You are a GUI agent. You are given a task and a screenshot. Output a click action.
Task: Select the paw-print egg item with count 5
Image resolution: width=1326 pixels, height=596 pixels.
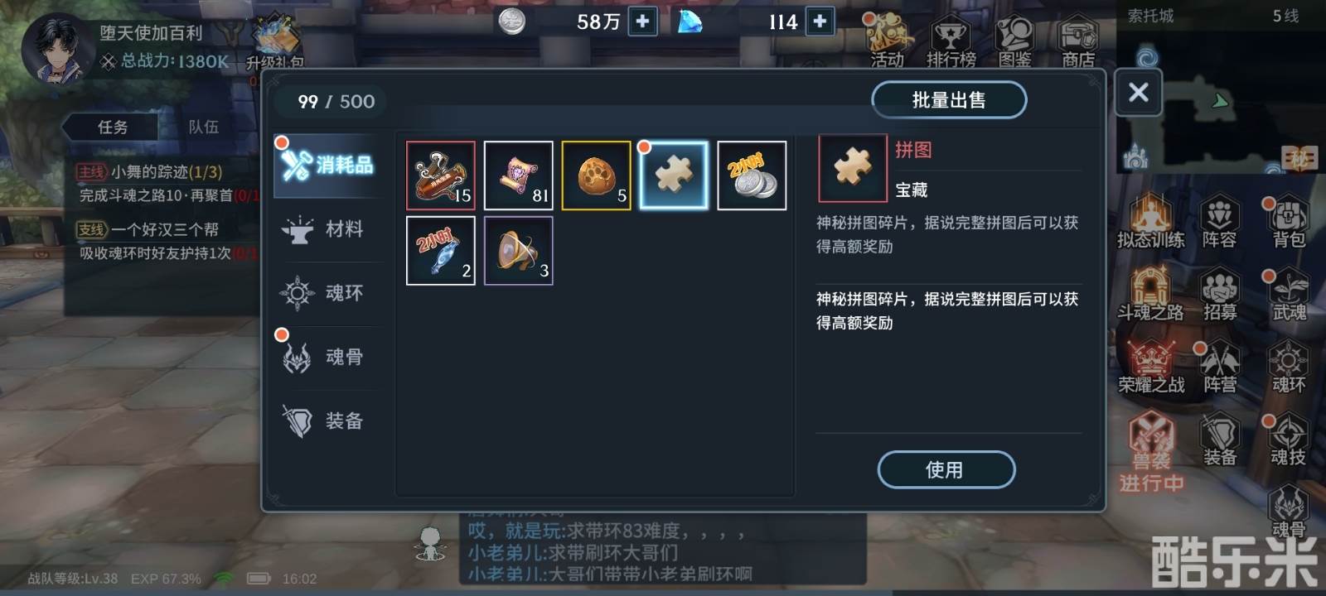point(596,175)
